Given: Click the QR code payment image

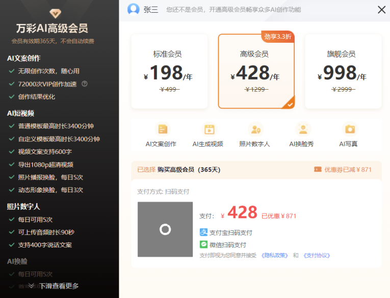Looking at the screenshot, I should click(x=165, y=229).
